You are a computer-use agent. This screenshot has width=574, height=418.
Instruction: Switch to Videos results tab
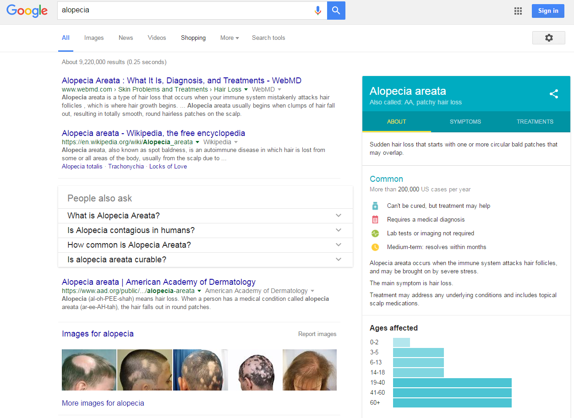pos(157,38)
